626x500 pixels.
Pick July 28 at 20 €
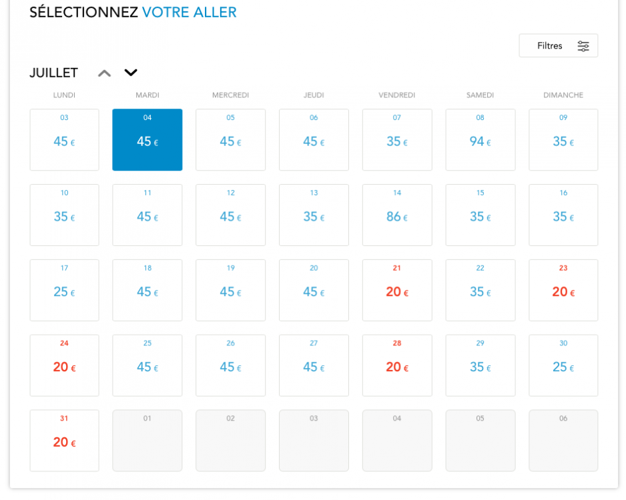pos(397,366)
